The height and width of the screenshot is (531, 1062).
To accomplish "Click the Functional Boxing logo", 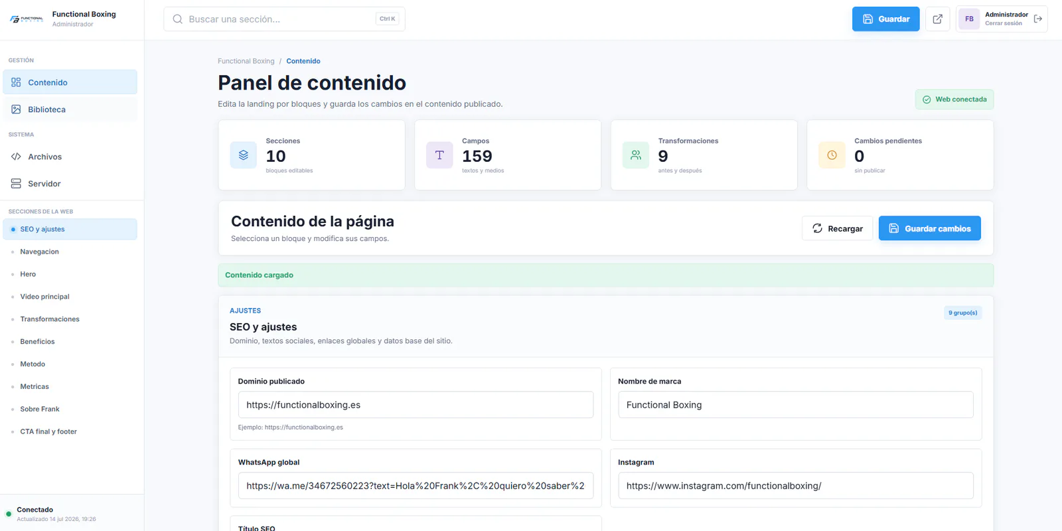I will (x=27, y=19).
